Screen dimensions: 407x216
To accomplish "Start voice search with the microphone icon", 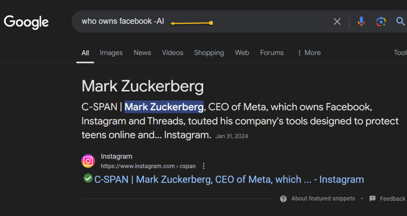I will point(361,21).
